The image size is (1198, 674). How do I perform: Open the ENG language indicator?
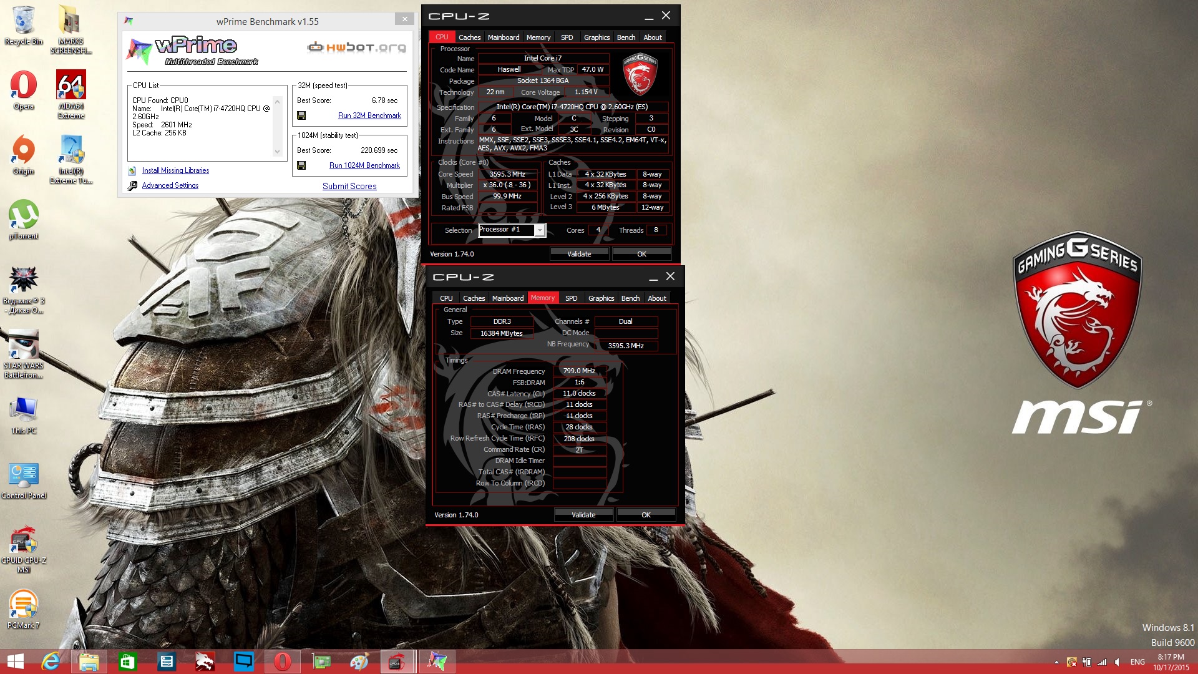point(1137,662)
